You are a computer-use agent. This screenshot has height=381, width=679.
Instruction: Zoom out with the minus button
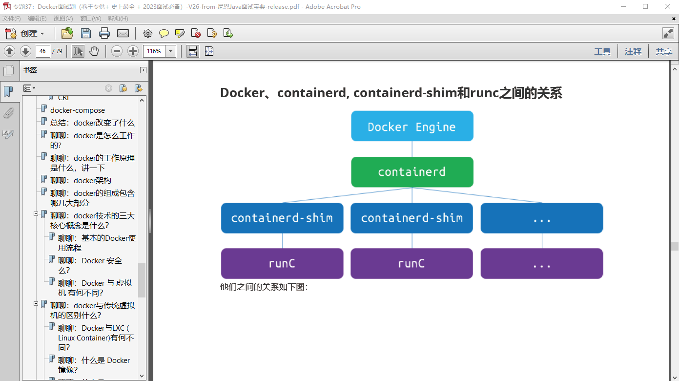(x=117, y=51)
